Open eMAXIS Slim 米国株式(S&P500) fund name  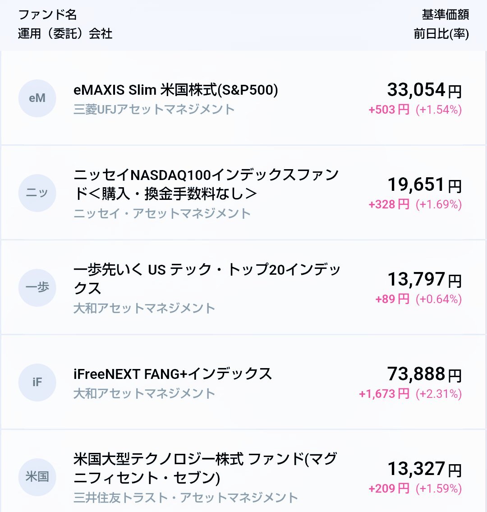pyautogui.click(x=175, y=90)
